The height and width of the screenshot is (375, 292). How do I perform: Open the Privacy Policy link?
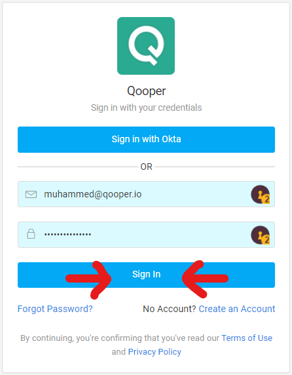pos(155,352)
